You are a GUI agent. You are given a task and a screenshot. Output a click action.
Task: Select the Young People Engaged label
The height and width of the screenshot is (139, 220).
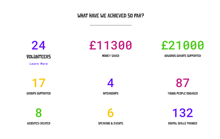coord(183,93)
